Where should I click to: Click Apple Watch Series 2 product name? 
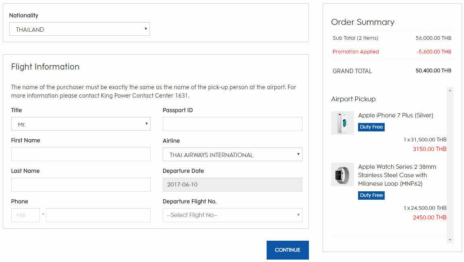tap(397, 175)
